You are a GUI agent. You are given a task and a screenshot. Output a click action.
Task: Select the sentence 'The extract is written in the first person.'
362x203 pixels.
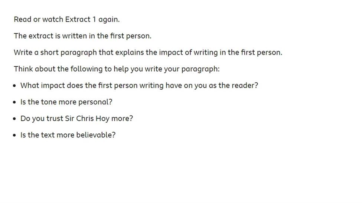83,36
